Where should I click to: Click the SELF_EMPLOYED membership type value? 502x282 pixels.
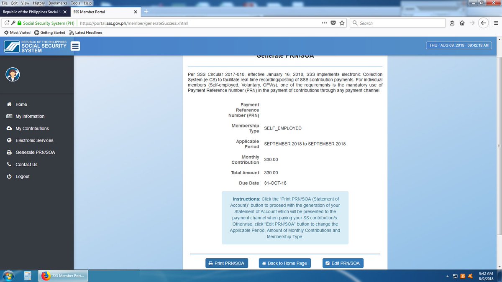[x=283, y=128]
